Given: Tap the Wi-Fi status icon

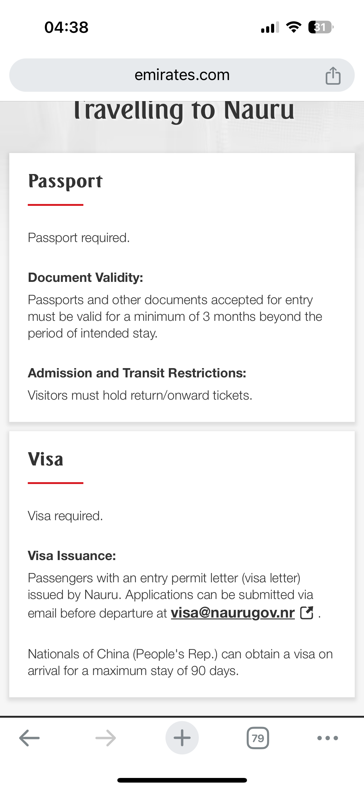Looking at the screenshot, I should click(294, 27).
